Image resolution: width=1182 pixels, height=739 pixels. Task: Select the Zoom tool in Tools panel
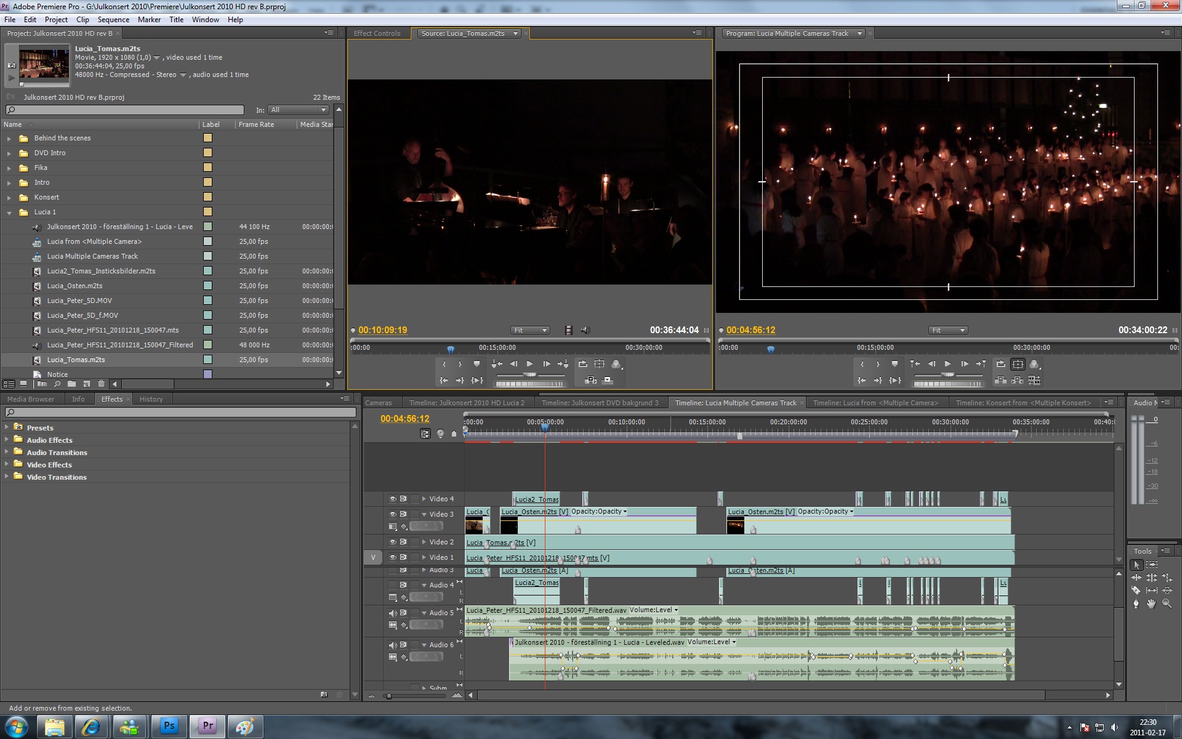pos(1167,604)
